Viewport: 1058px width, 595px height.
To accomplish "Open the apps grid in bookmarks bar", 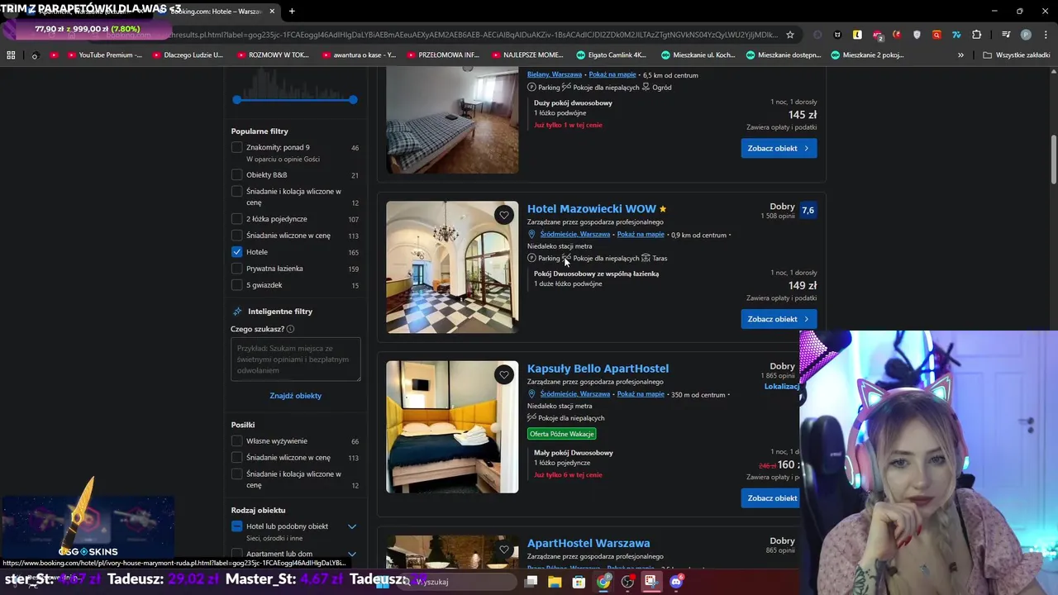I will 11,55.
